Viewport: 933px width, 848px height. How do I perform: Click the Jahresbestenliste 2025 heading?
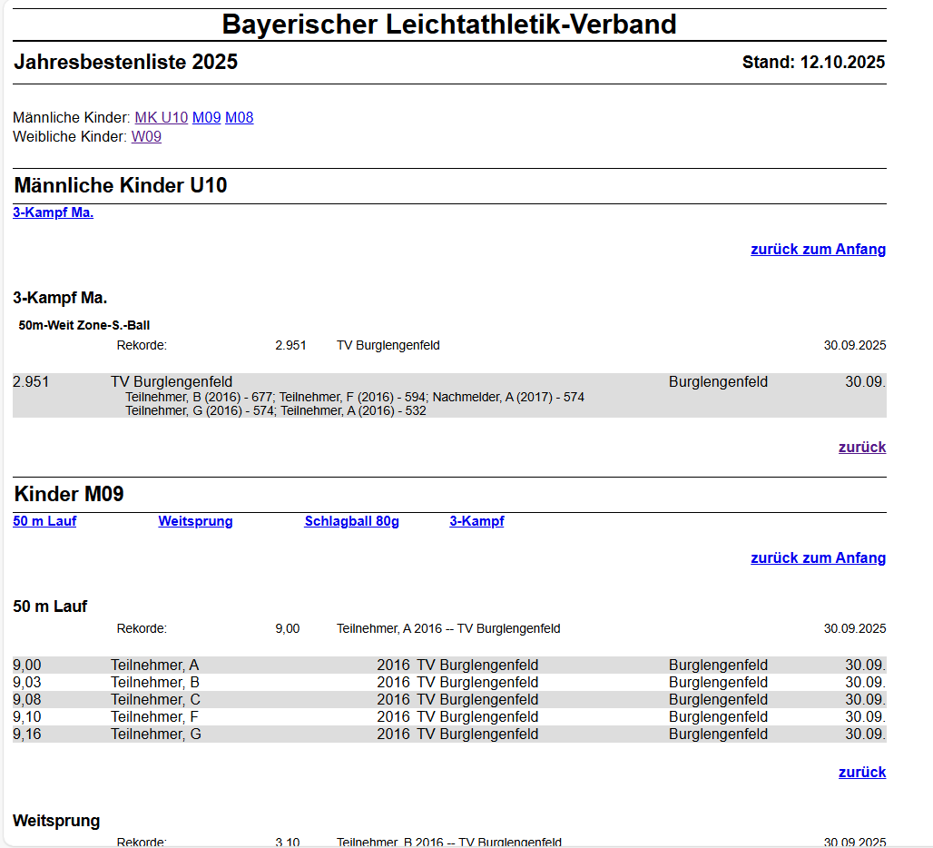pos(125,63)
